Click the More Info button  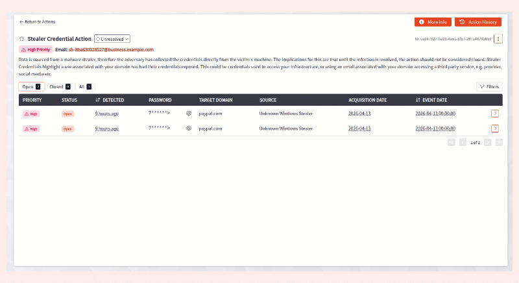point(433,22)
